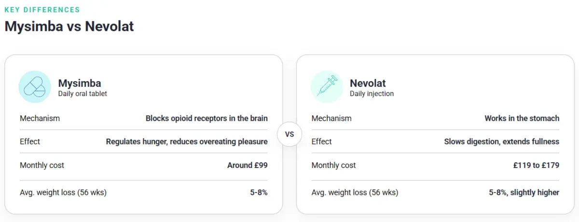Click the Mysimba vs Nevolat title
Viewport: 579px width, 222px height.
(69, 26)
